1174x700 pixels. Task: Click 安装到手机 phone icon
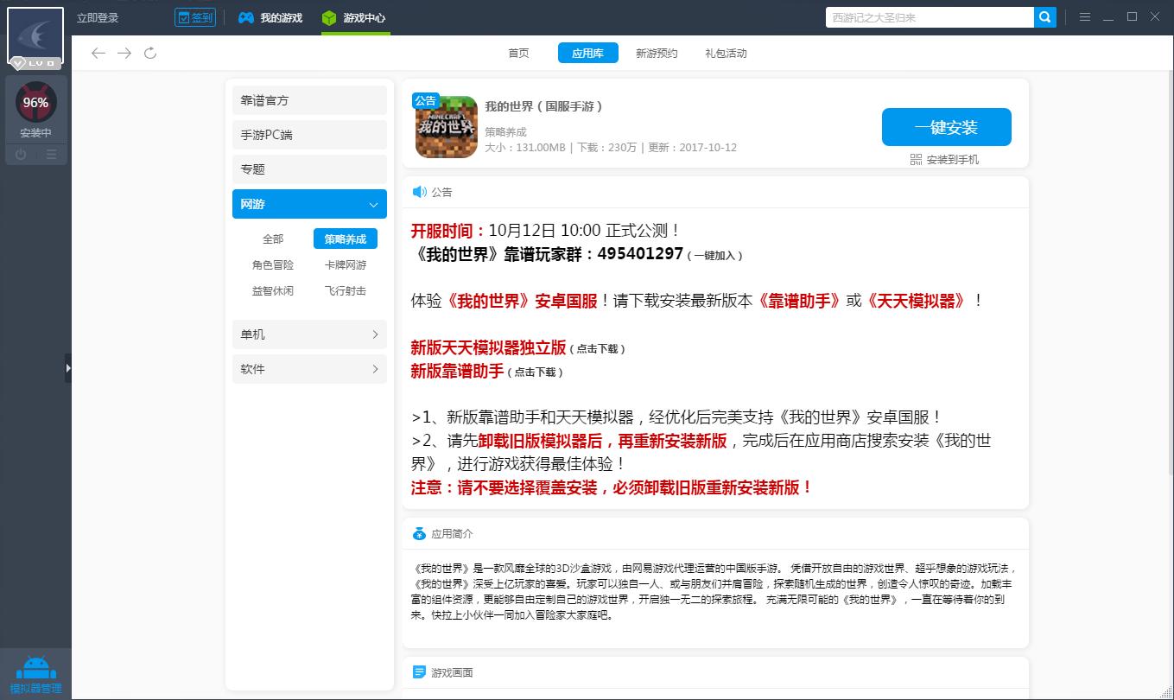915,160
